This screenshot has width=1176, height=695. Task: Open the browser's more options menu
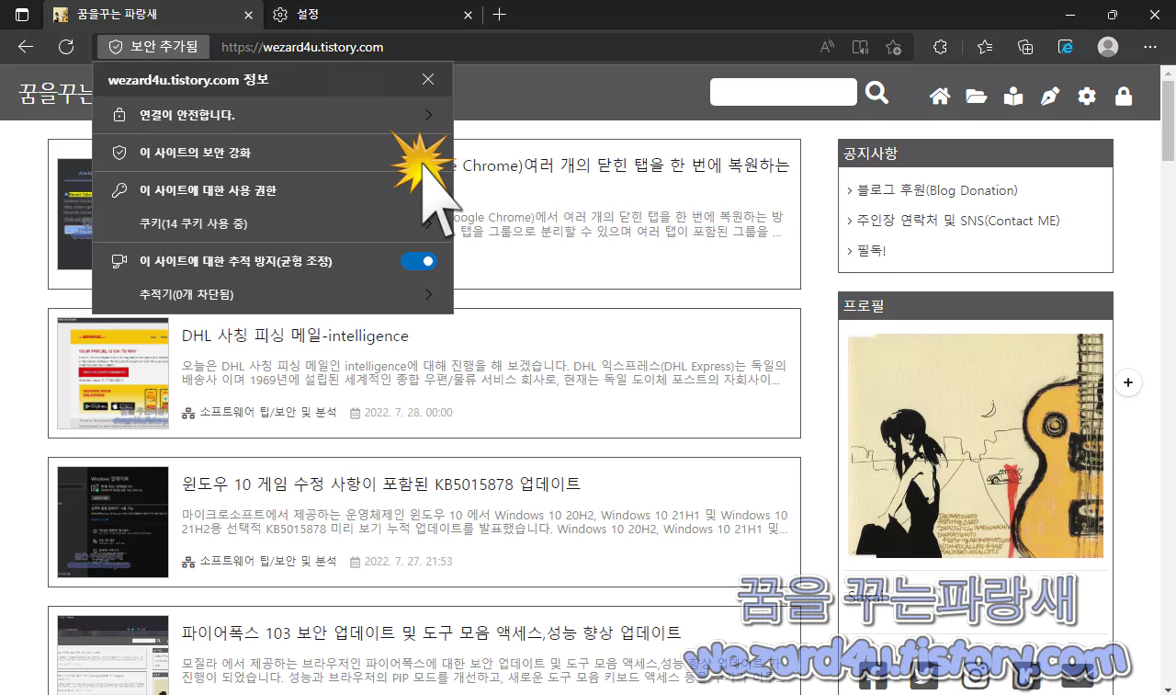pyautogui.click(x=1149, y=47)
